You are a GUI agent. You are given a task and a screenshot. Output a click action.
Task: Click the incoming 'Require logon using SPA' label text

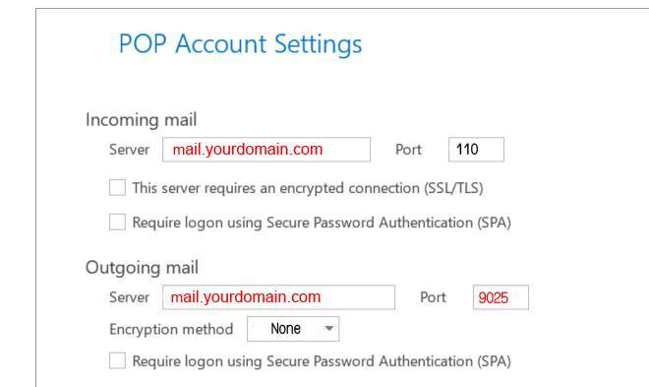(322, 223)
